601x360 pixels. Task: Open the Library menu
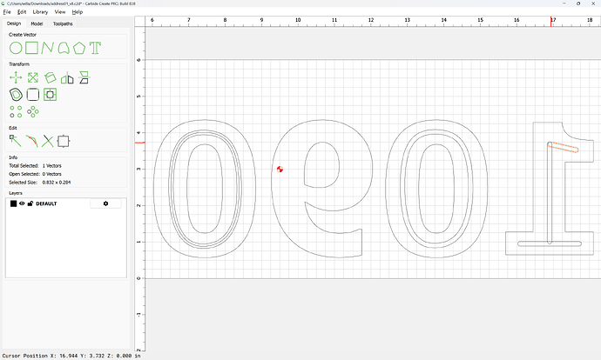pyautogui.click(x=40, y=12)
